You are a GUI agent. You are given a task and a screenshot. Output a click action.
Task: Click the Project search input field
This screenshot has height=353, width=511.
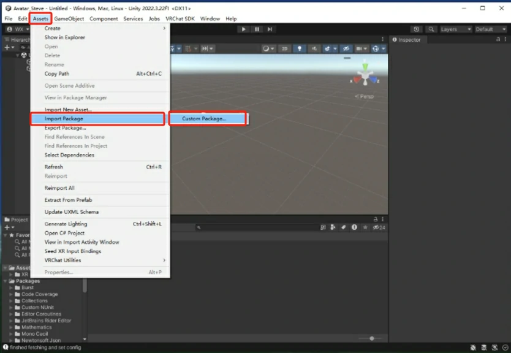click(x=257, y=227)
